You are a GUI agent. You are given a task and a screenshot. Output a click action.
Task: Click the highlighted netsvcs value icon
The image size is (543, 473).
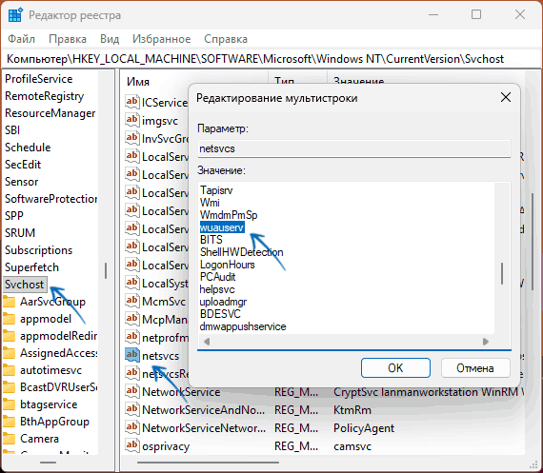(x=132, y=355)
